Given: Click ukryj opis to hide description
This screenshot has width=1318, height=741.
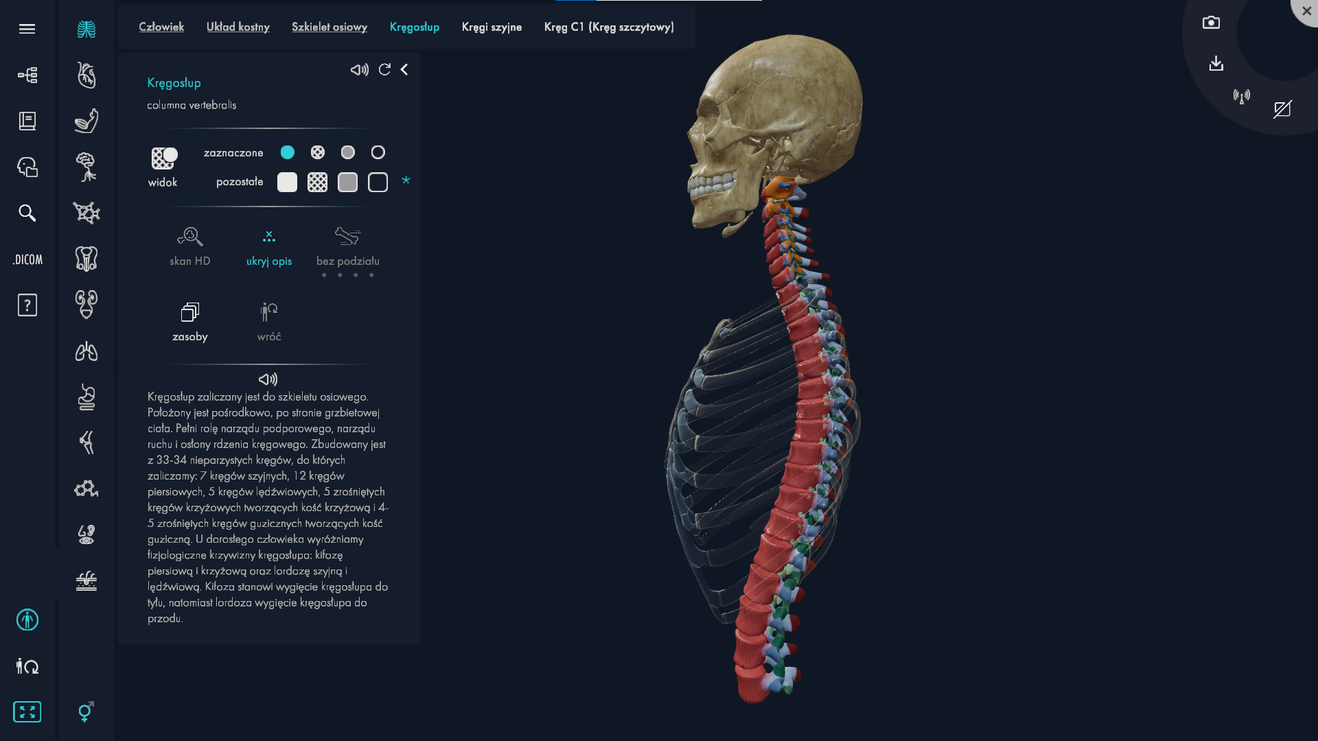Looking at the screenshot, I should [269, 248].
